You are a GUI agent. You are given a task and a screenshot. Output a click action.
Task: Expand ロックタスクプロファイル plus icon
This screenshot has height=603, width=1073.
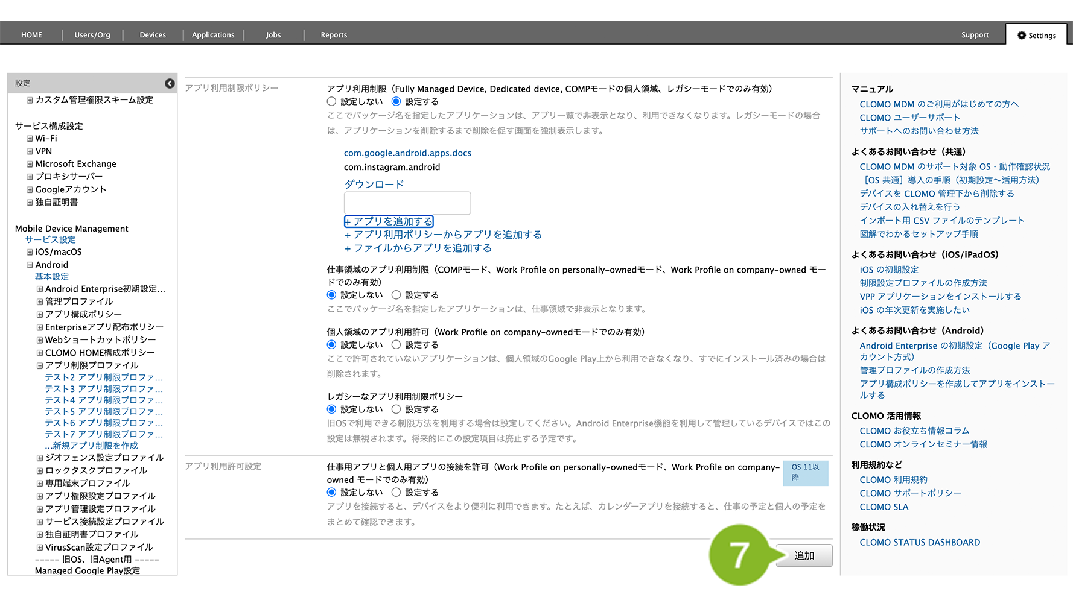40,470
